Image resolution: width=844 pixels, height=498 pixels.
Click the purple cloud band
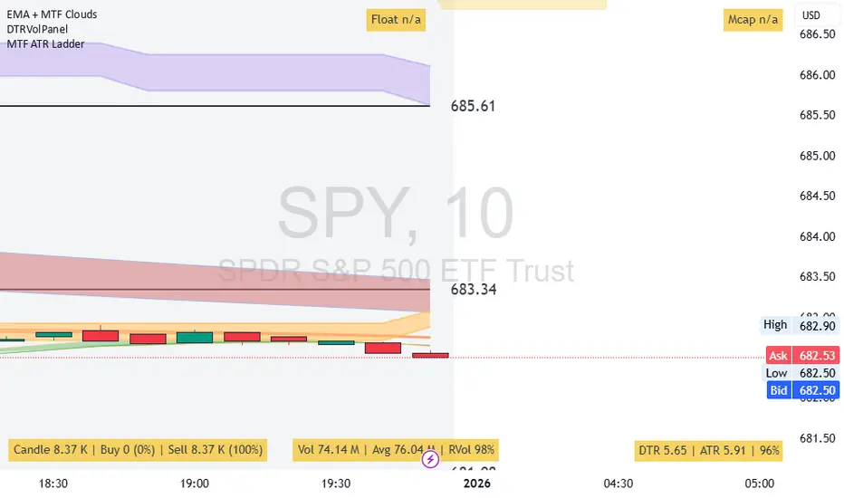(x=217, y=72)
